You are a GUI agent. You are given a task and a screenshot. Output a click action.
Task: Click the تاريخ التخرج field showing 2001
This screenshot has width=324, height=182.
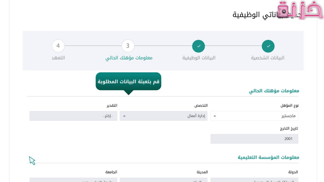[x=254, y=139]
